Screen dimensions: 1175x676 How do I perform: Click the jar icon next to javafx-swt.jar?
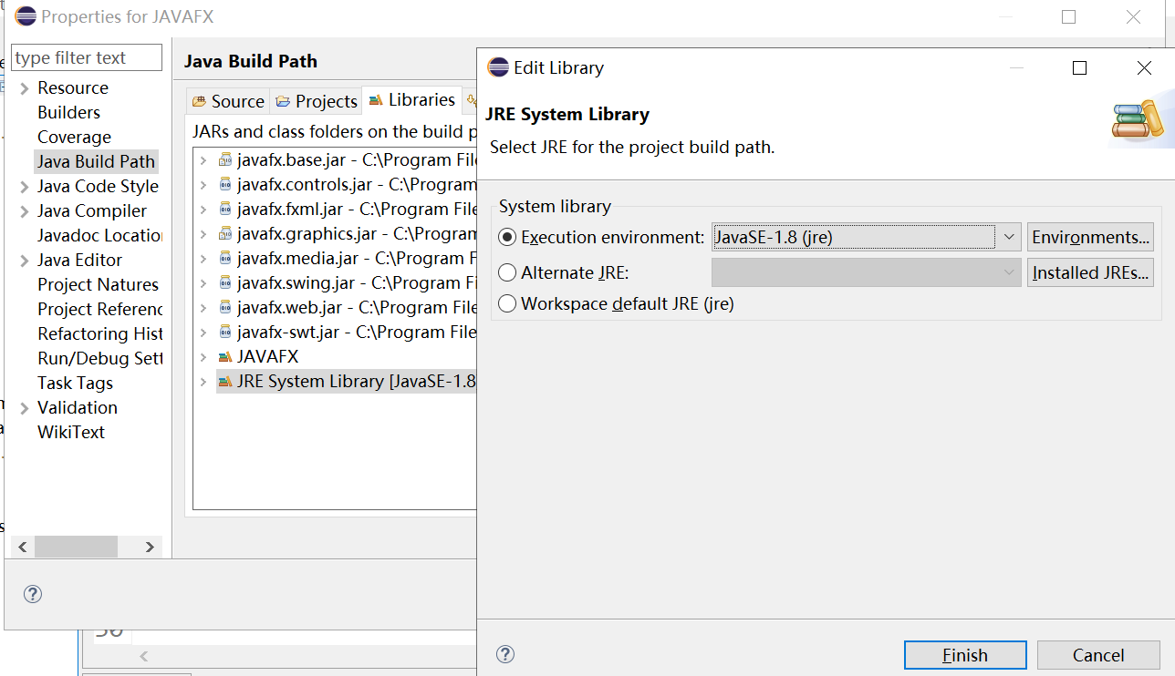click(225, 332)
